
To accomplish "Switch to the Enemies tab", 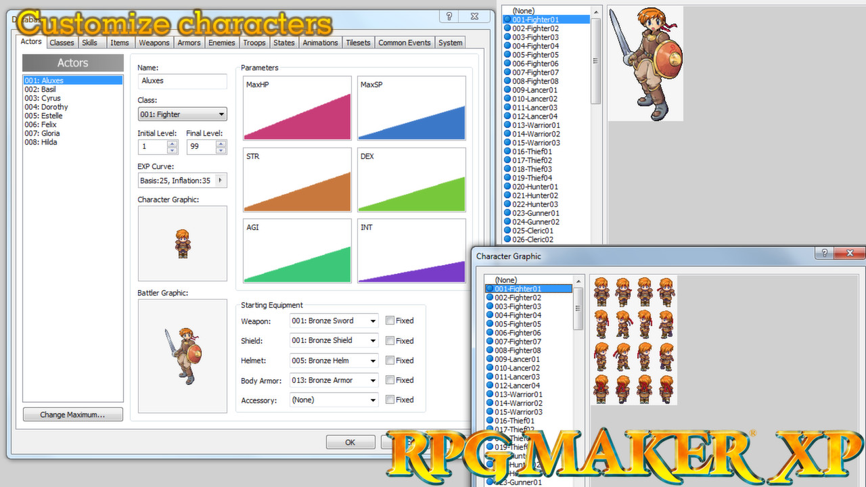I will pos(221,42).
